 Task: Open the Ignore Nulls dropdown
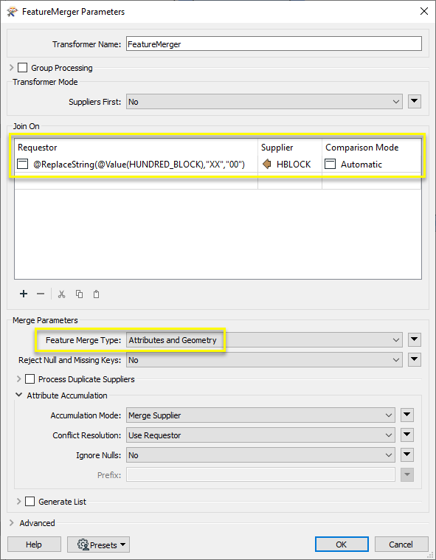(x=260, y=455)
